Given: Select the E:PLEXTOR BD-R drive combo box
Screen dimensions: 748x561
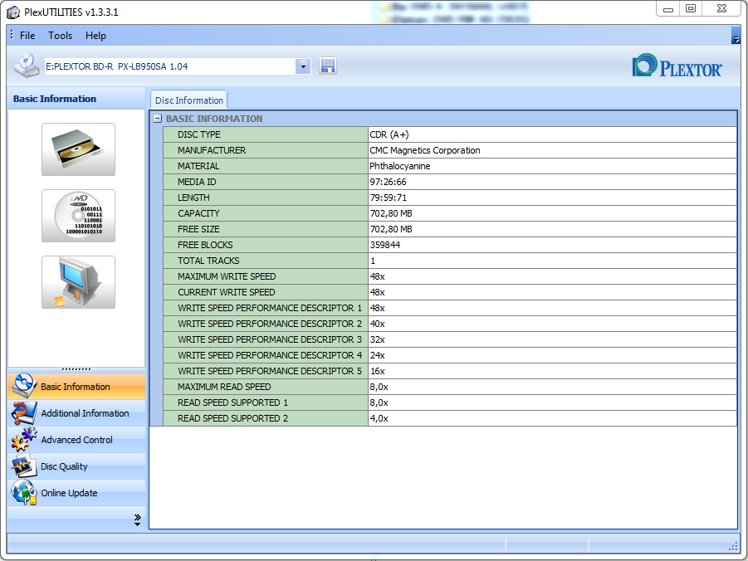Looking at the screenshot, I should pyautogui.click(x=178, y=66).
